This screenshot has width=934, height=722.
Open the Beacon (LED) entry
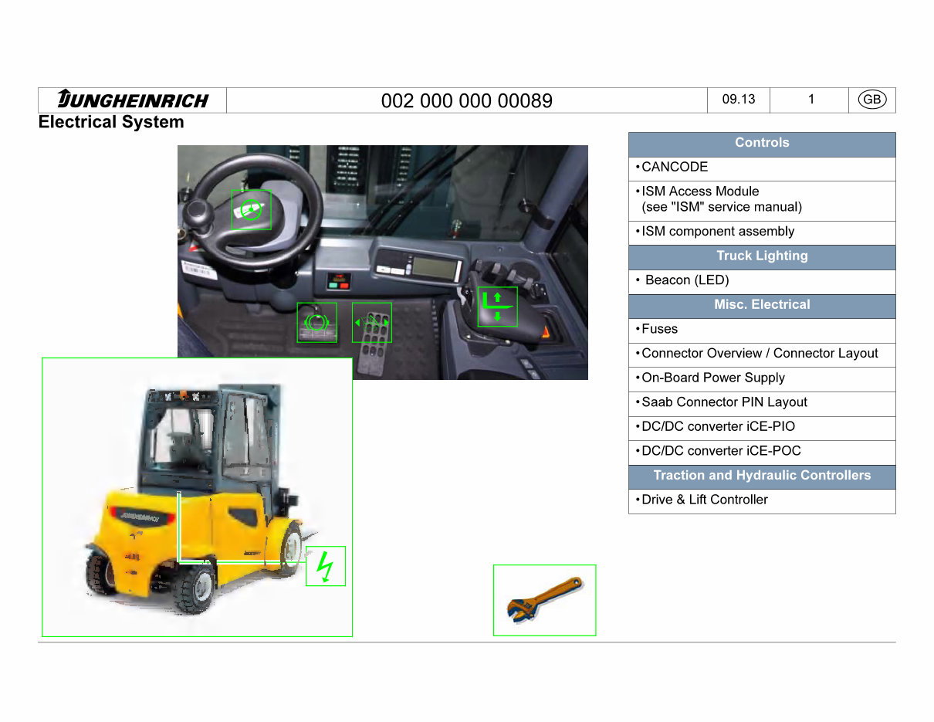762,282
